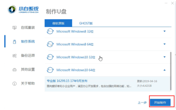Click the Microsoft Windows8 64位 label

[x=75, y=44]
